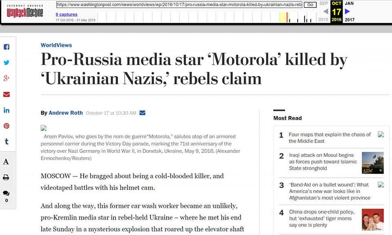The height and width of the screenshot is (235, 392).
Task: Open the 9 captures link
Action: 67,15
